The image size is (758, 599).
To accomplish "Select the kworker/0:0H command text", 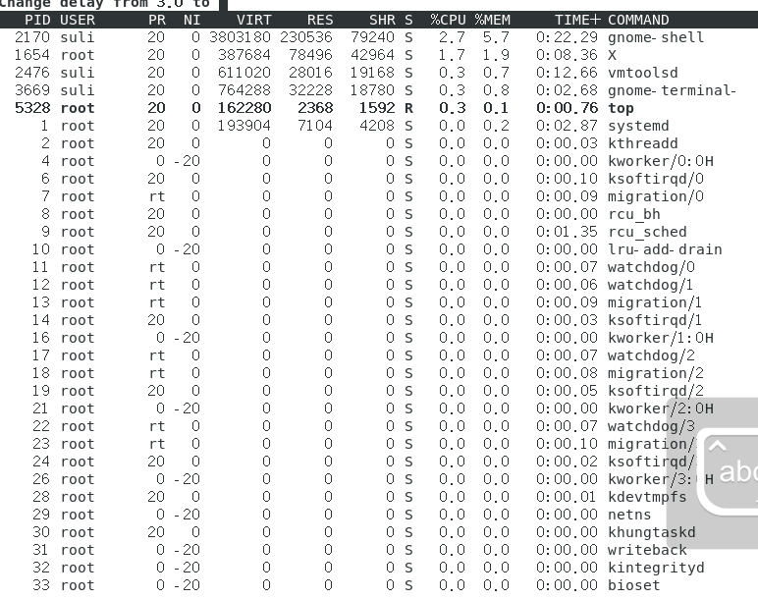I will (661, 161).
